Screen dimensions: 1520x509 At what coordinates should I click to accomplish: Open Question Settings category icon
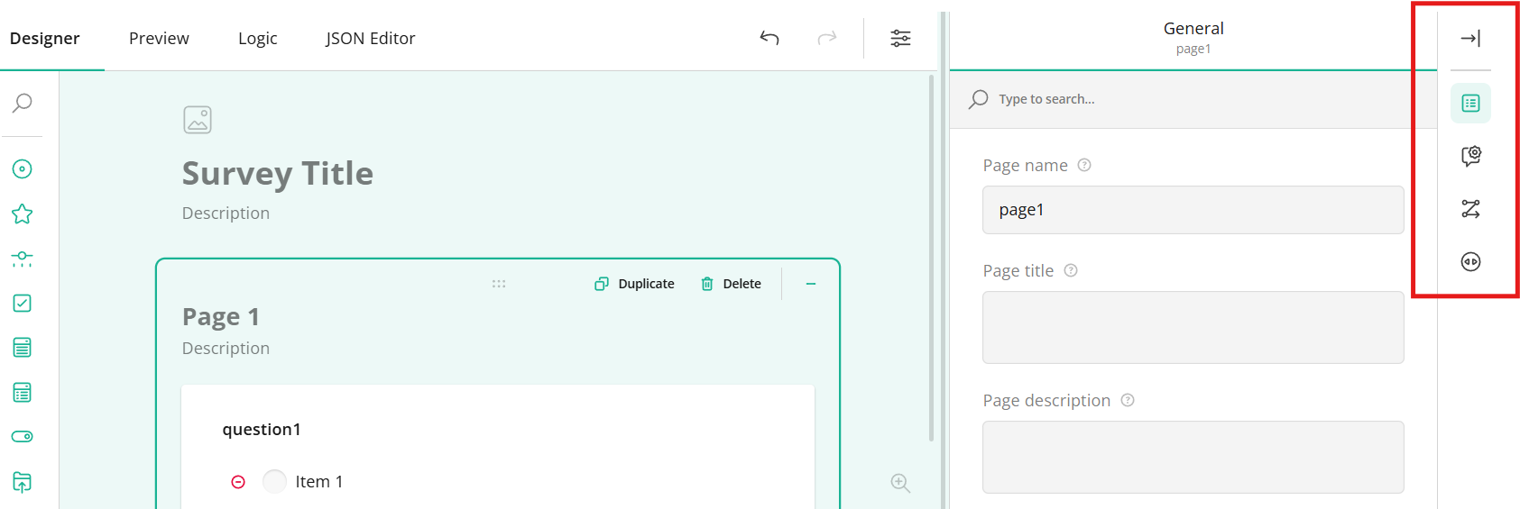1470,156
